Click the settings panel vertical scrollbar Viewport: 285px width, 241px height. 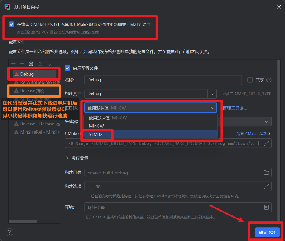point(278,140)
